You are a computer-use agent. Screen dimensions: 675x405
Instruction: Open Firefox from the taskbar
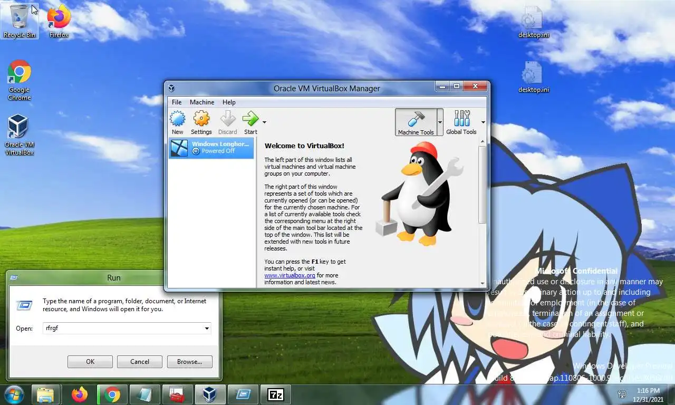80,394
